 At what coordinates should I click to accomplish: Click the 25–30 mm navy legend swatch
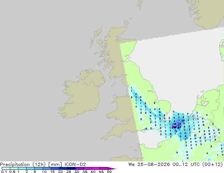(71, 168)
